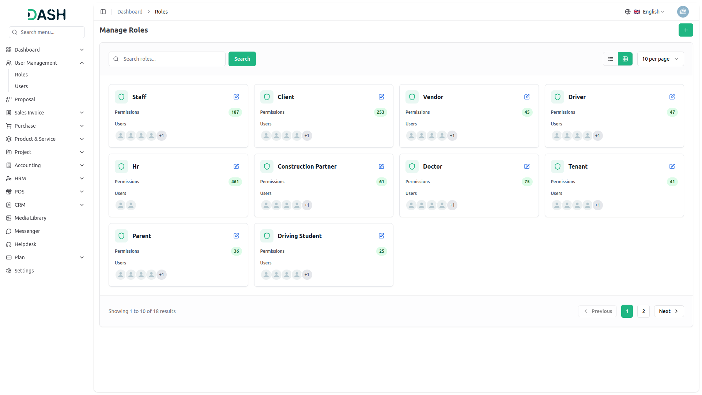Go to Next results page
The height and width of the screenshot is (395, 702).
point(668,311)
